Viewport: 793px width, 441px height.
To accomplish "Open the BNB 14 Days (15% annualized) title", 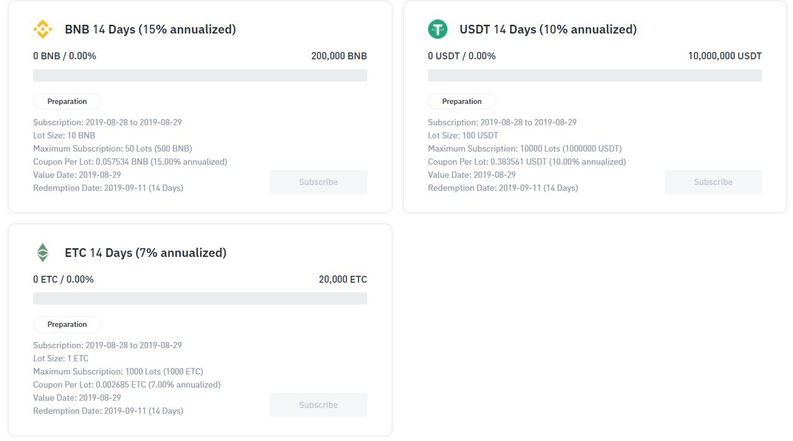I will [151, 29].
